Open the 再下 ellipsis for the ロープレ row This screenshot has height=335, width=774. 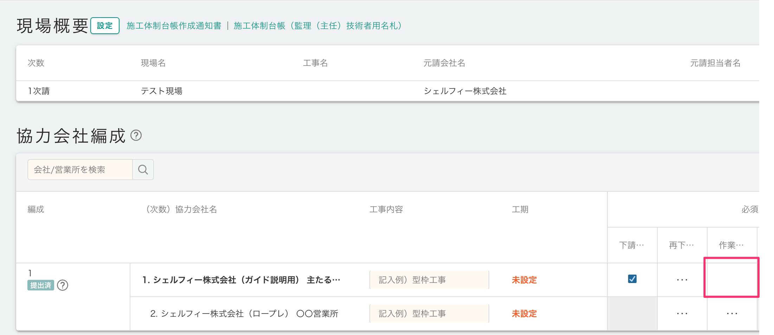click(x=682, y=314)
